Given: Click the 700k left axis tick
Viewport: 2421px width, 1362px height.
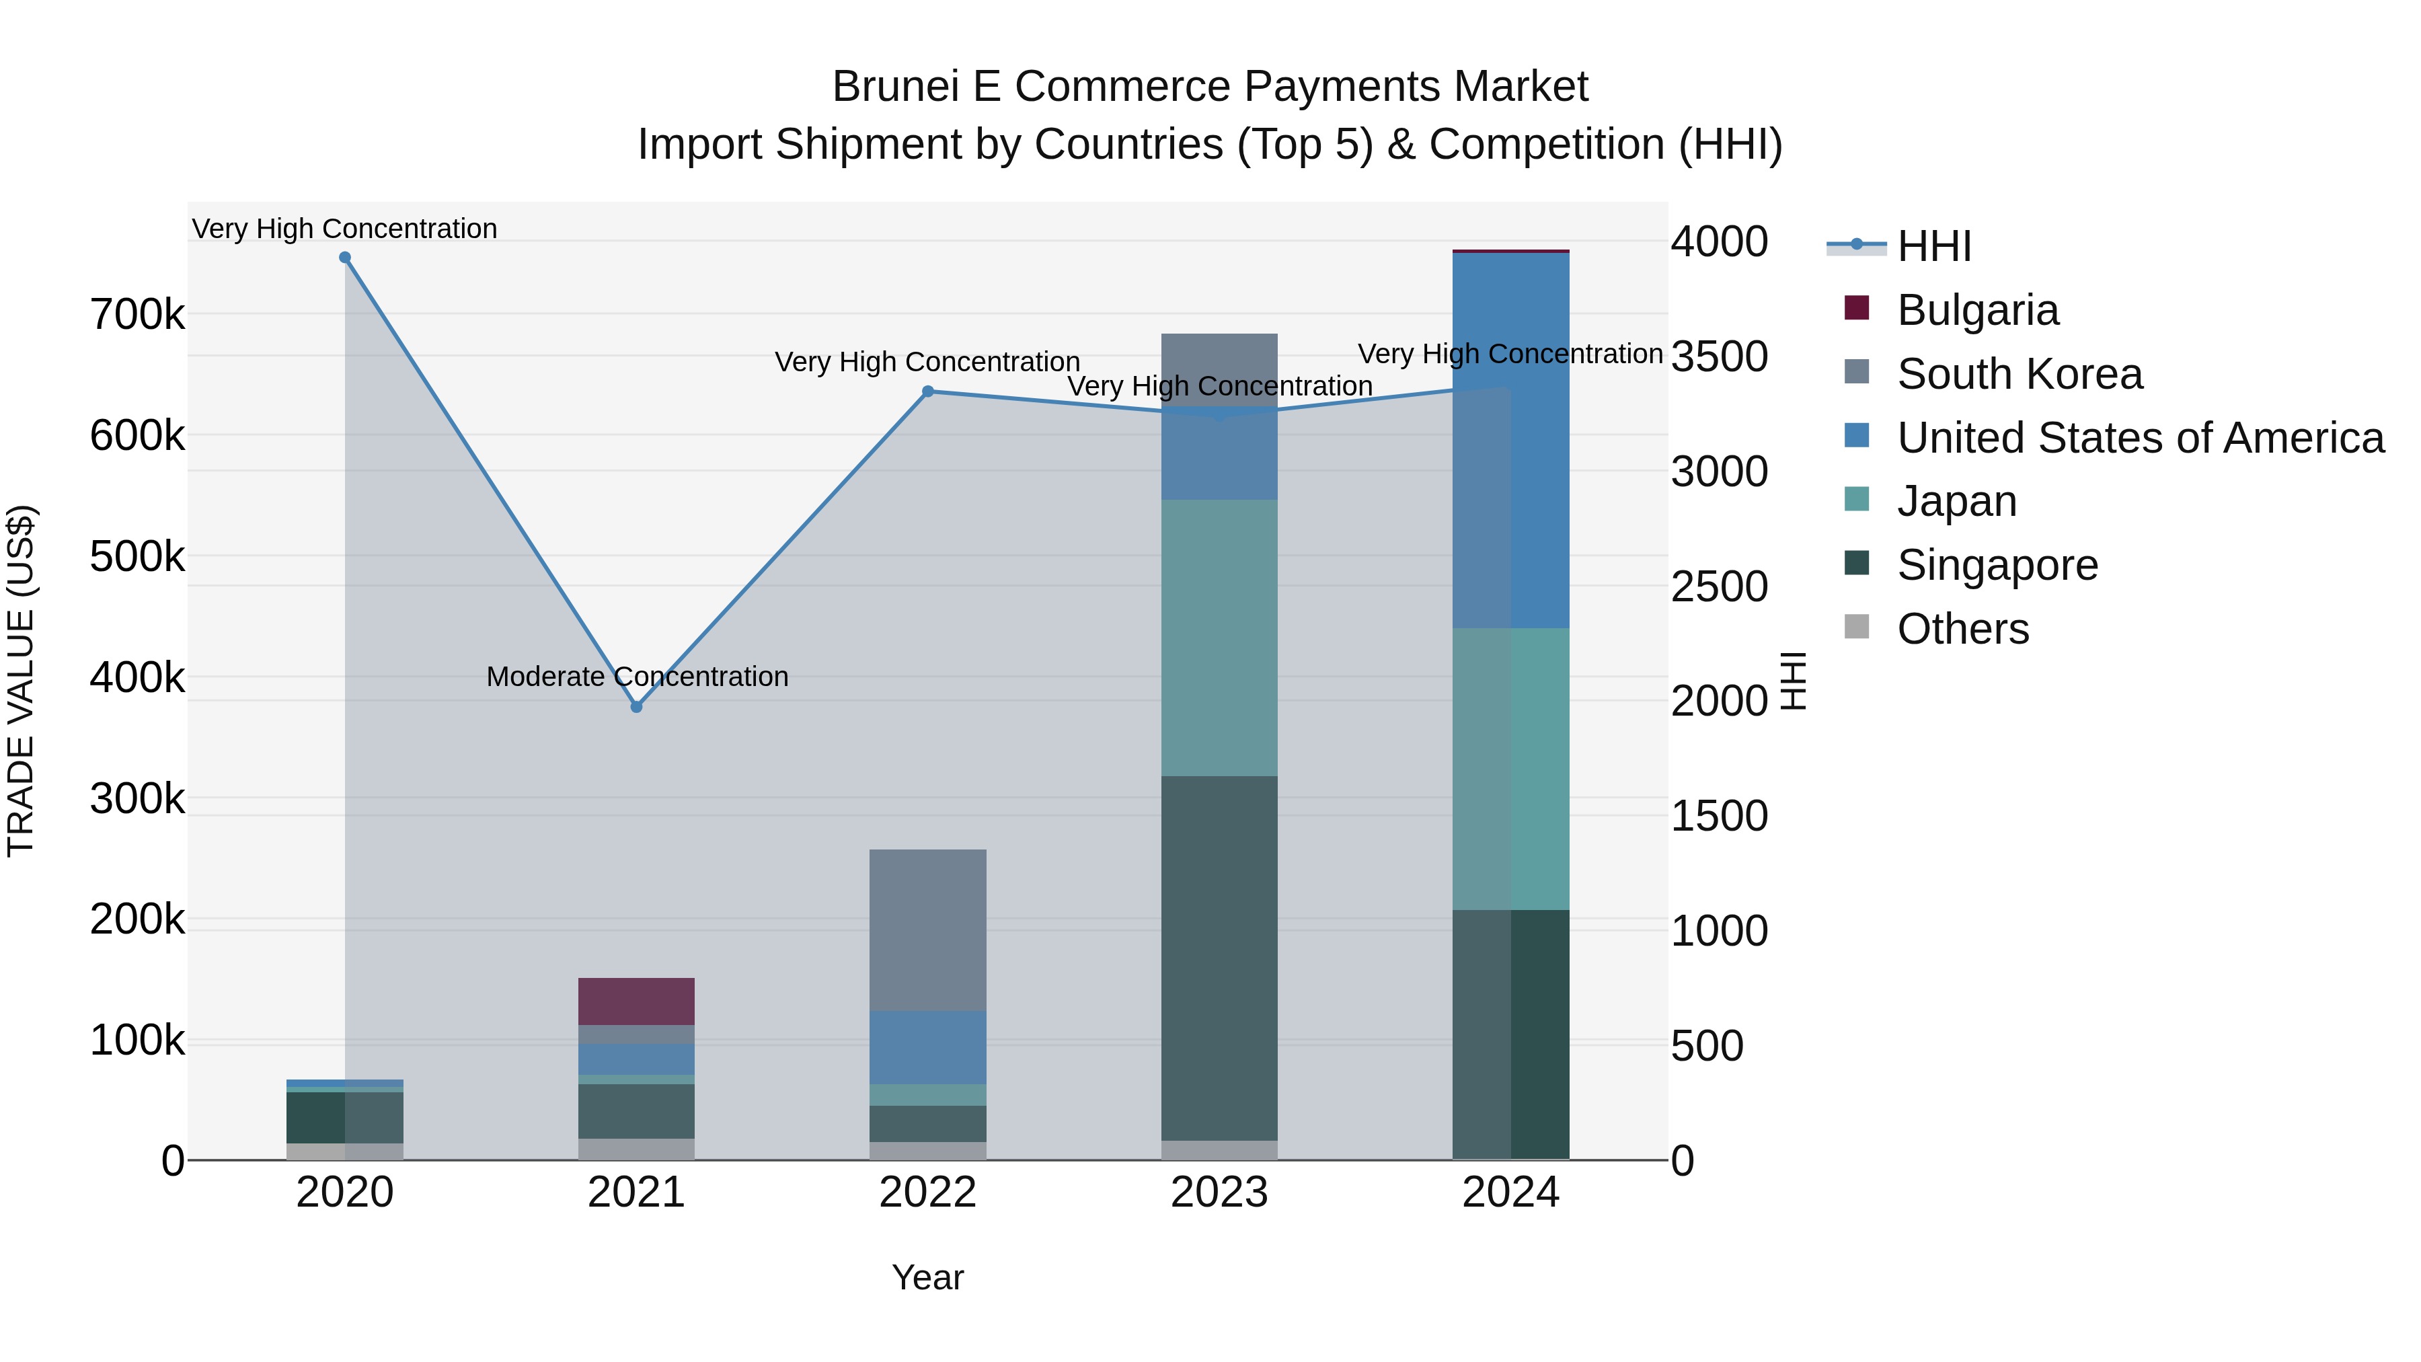Looking at the screenshot, I should 138,315.
